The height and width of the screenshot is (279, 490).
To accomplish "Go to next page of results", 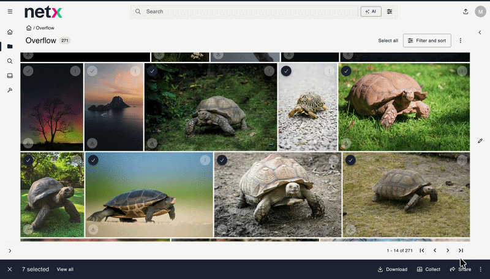I will [x=448, y=251].
